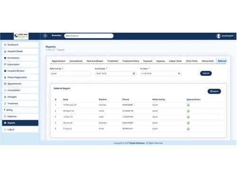Click the Date column header
This screenshot has width=237, height=178.
coord(66,100)
